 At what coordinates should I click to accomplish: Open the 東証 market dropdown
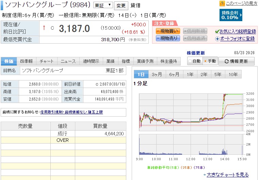103,5
